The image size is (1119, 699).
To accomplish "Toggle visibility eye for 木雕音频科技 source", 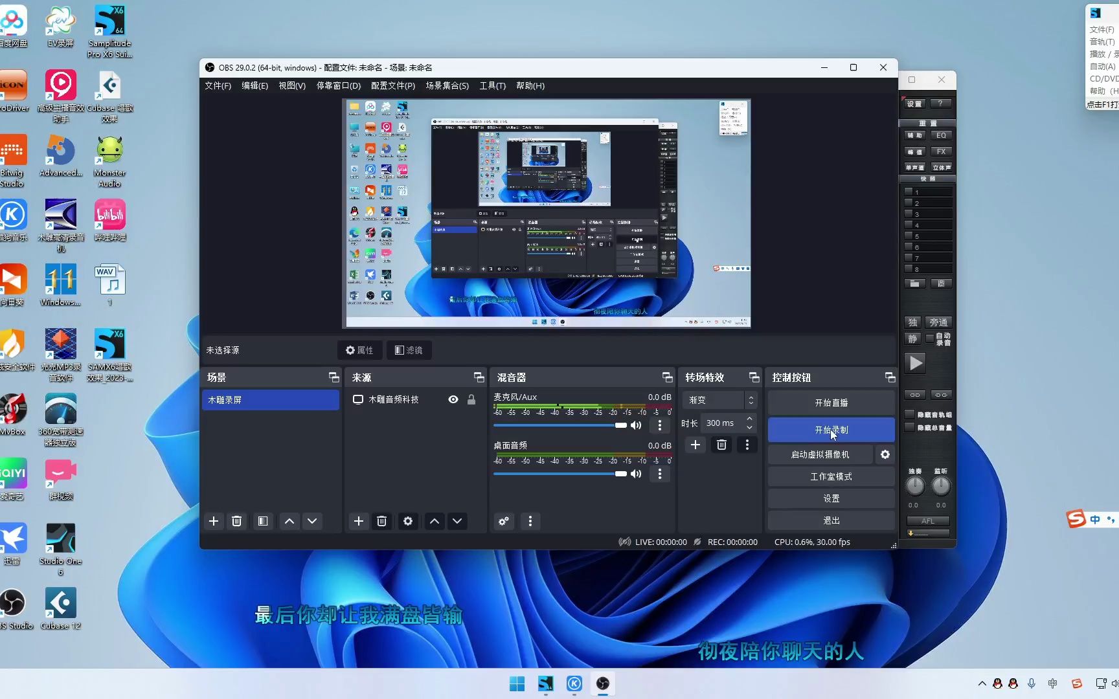I will [x=453, y=399].
